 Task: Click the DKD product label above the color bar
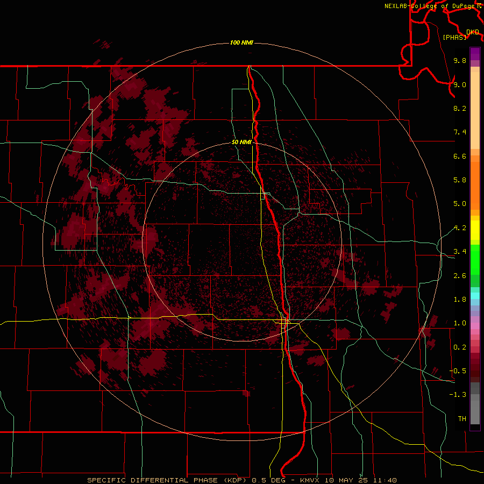(x=473, y=32)
